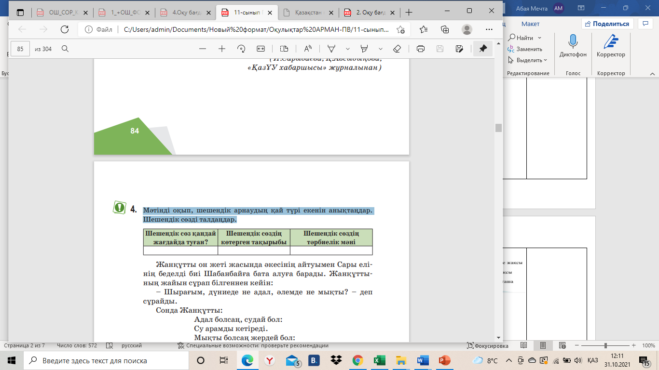Open Task View on the taskbar
This screenshot has width=659, height=370.
tap(223, 360)
